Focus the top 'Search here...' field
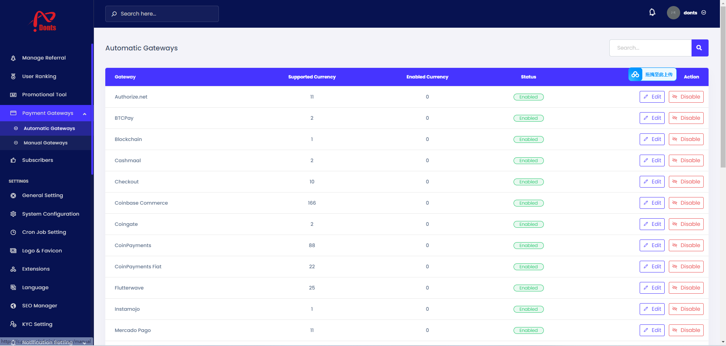 (162, 14)
